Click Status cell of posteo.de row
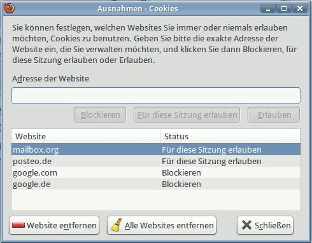The height and width of the screenshot is (243, 312). [211, 161]
